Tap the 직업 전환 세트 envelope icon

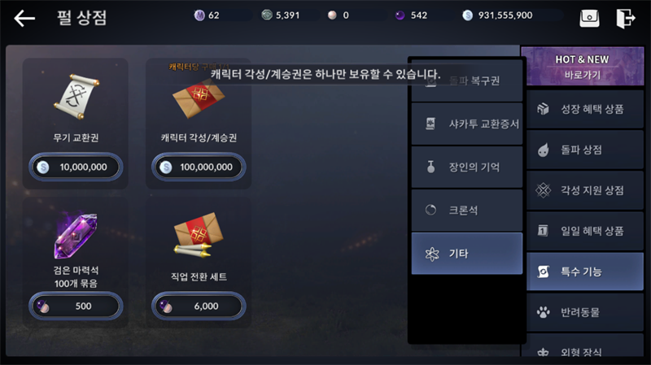(x=199, y=236)
